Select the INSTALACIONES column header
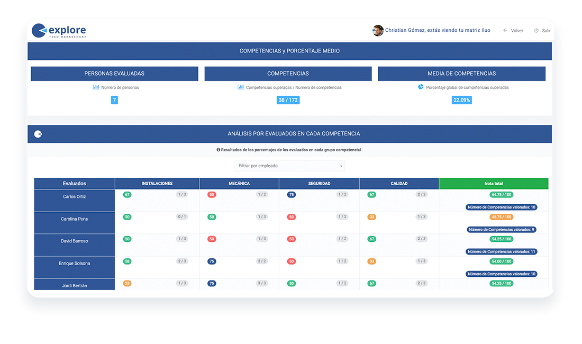The height and width of the screenshot is (344, 582). coord(157,184)
